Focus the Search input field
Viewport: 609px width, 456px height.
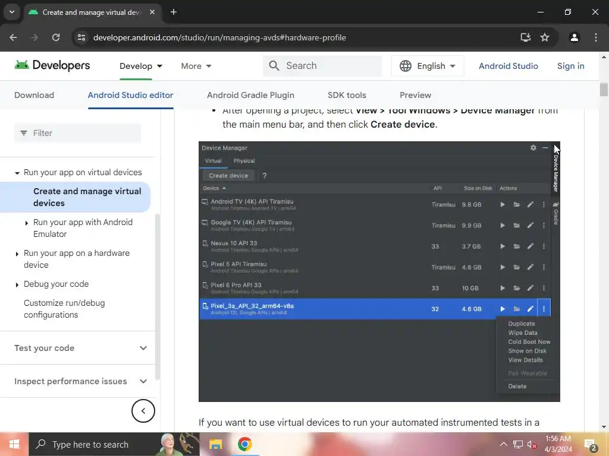click(x=322, y=65)
